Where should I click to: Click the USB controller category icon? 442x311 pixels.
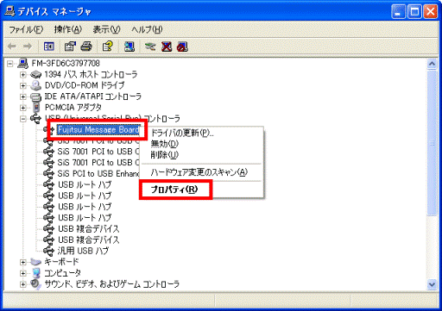point(35,118)
